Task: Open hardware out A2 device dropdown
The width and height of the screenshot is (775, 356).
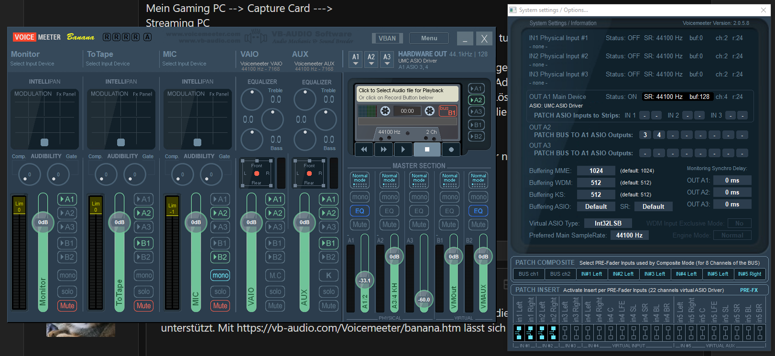Action: point(371,59)
